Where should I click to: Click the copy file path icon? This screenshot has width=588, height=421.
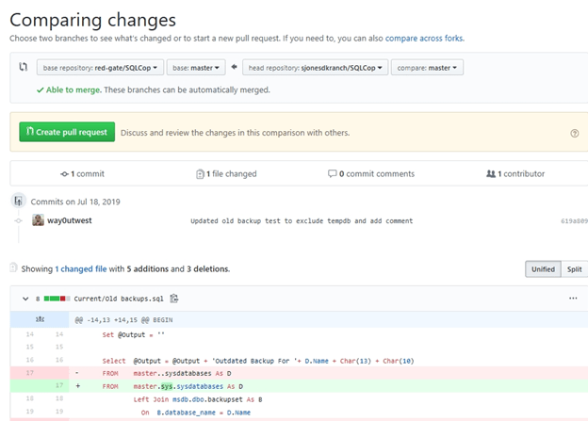tap(174, 299)
